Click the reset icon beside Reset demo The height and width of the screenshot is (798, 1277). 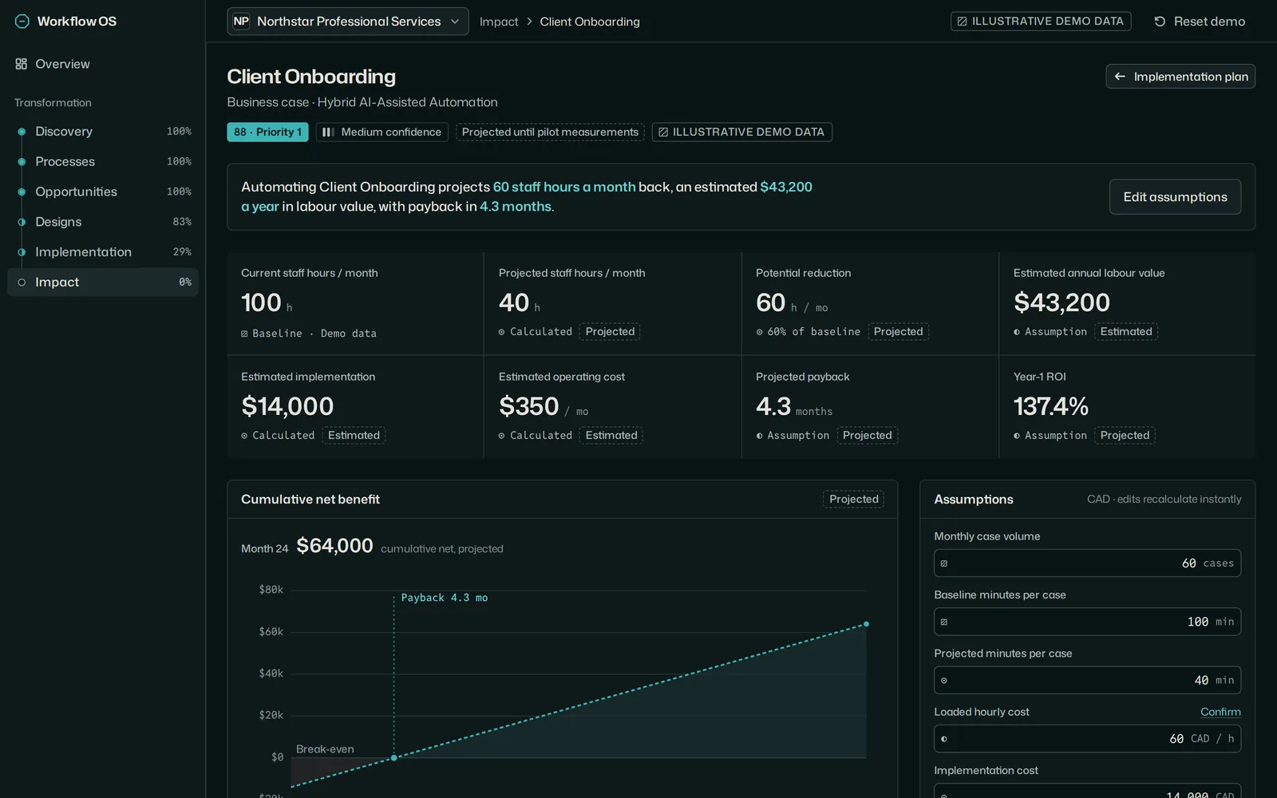tap(1160, 22)
